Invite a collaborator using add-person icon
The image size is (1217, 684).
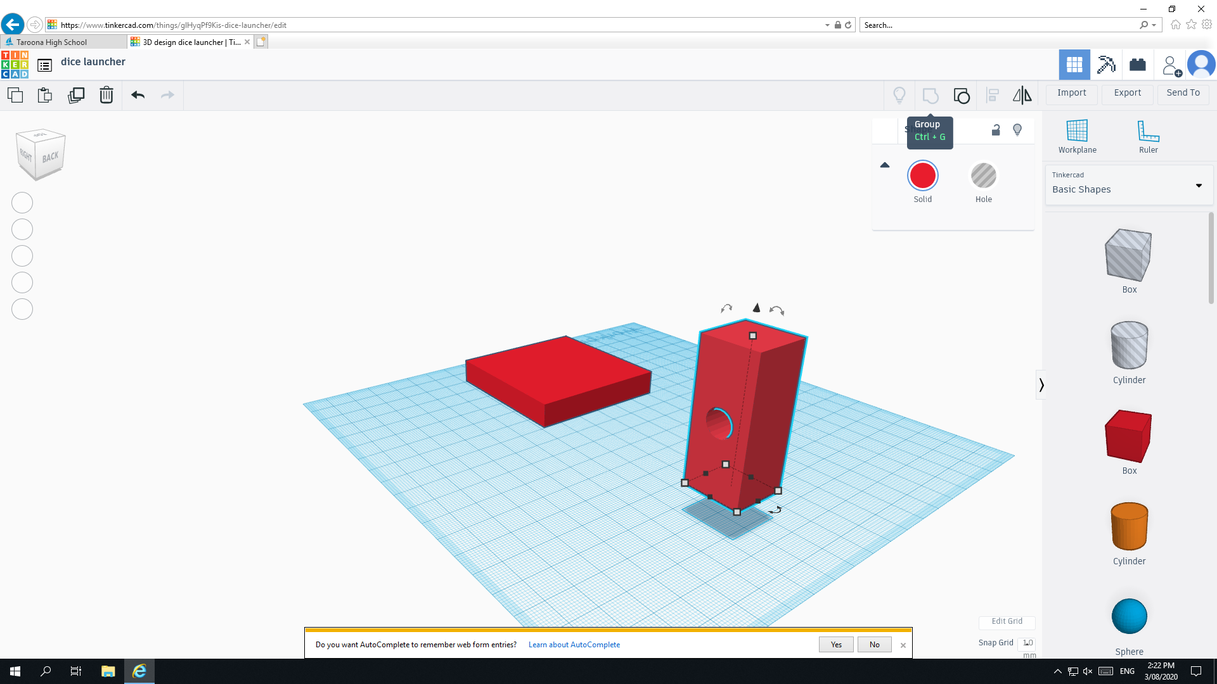[1171, 66]
